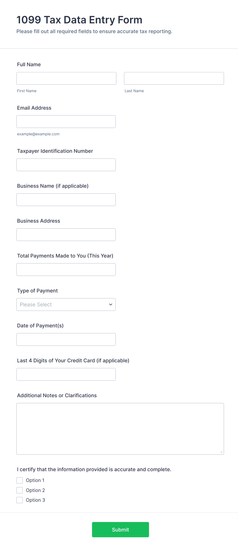Click the Date of Payment(s) field

tap(66, 339)
